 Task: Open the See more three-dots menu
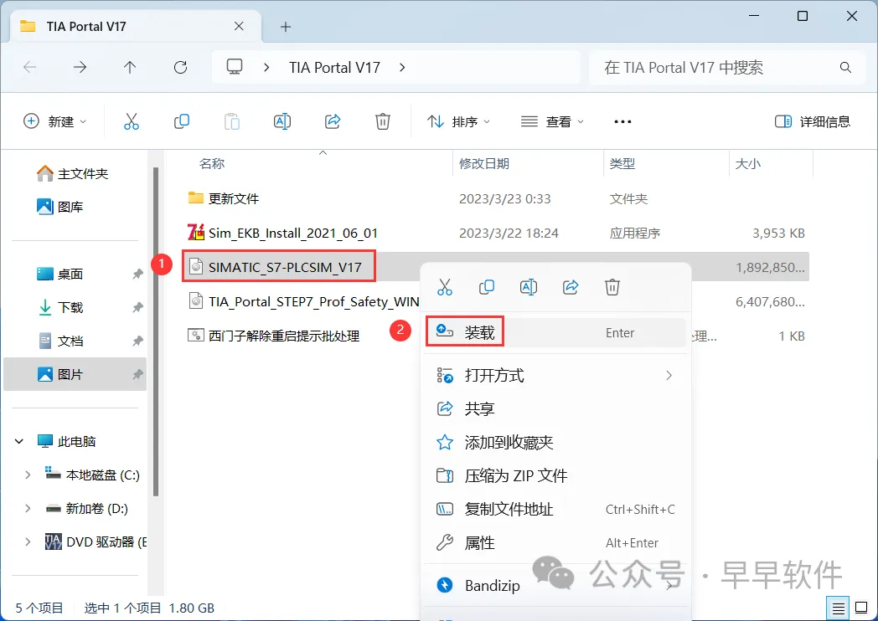coord(622,121)
